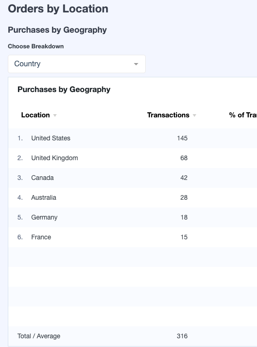Select the Australia row
The width and height of the screenshot is (257, 347).
pyautogui.click(x=133, y=197)
